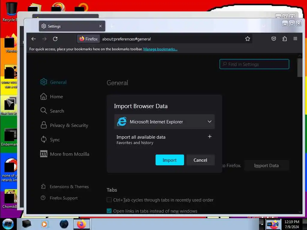Select the ChomikBox desktop icon
307x230 pixels.
point(10,199)
